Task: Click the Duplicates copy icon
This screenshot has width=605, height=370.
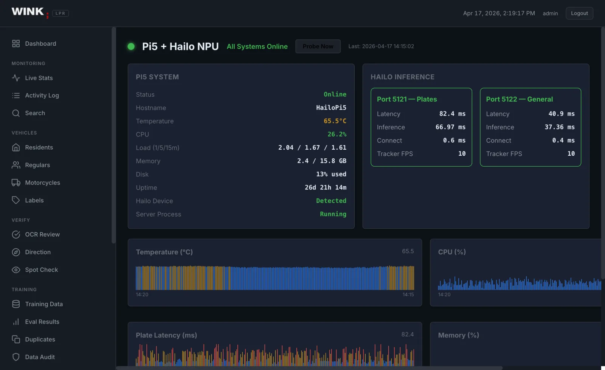Action: [x=16, y=339]
